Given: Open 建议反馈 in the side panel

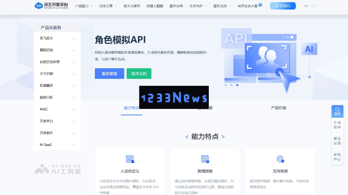Looking at the screenshot, I should [x=337, y=141].
